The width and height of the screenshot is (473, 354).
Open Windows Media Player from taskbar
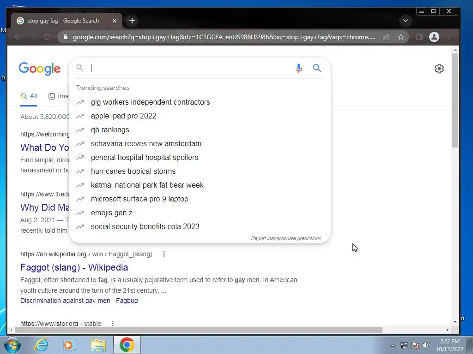pos(69,345)
